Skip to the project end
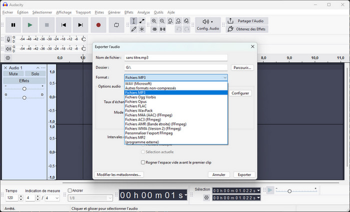 pos(80,25)
